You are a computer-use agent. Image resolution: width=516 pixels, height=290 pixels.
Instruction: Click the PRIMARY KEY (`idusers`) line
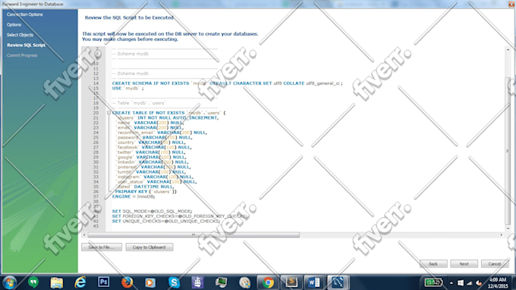146,192
